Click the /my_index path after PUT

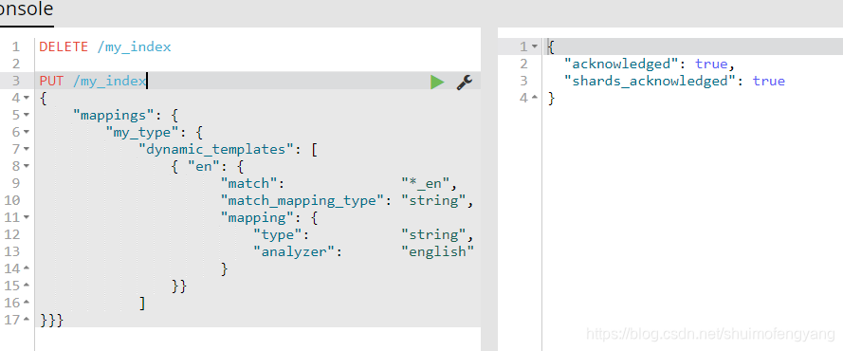point(109,82)
